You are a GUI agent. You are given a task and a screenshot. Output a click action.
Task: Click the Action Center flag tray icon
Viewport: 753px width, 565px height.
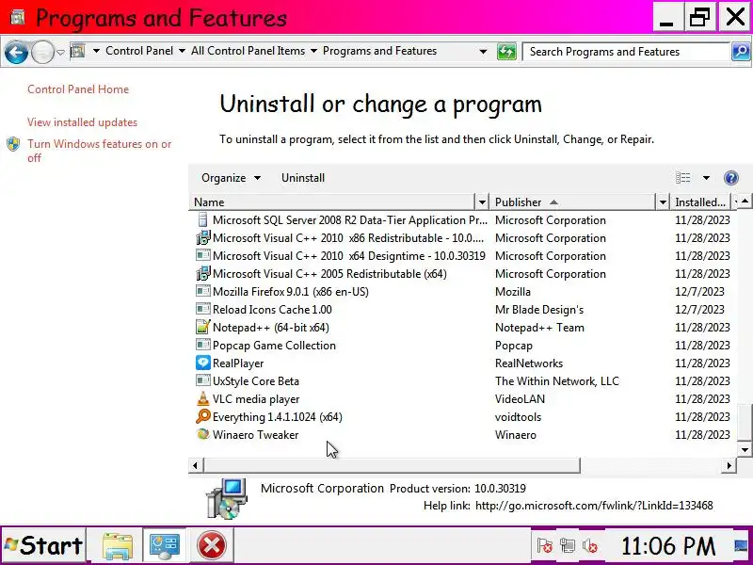click(x=544, y=546)
